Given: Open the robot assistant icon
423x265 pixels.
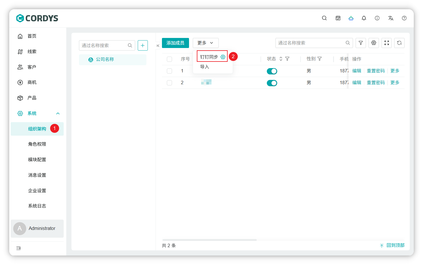Looking at the screenshot, I should tap(351, 18).
